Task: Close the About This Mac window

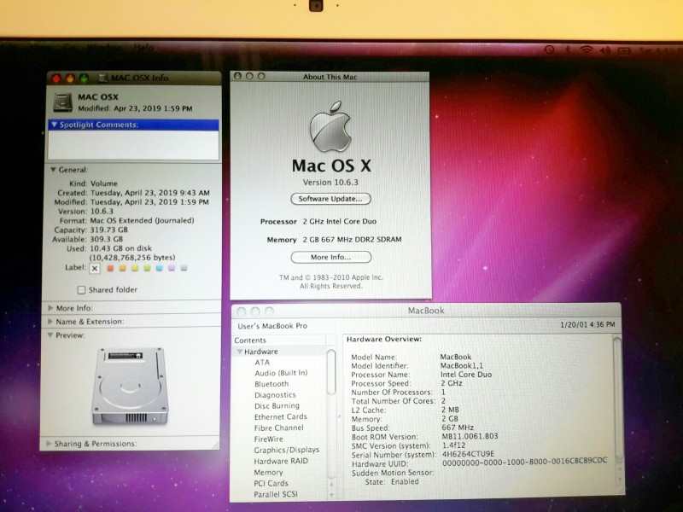Action: [x=237, y=76]
